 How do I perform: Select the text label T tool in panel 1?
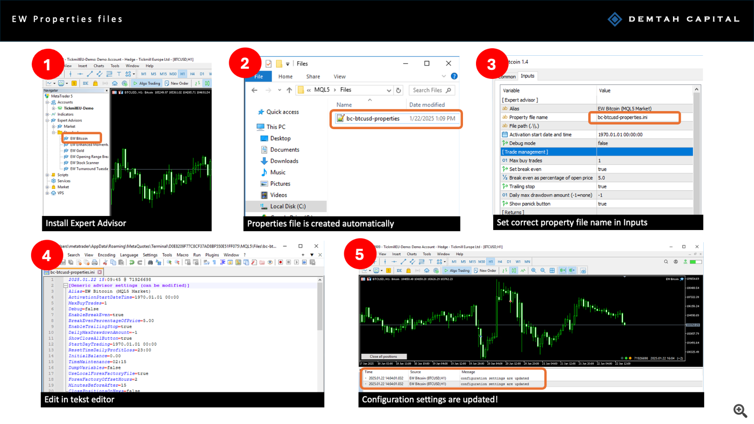pos(119,74)
